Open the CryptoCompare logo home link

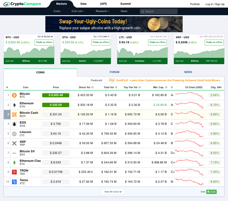(22, 4)
